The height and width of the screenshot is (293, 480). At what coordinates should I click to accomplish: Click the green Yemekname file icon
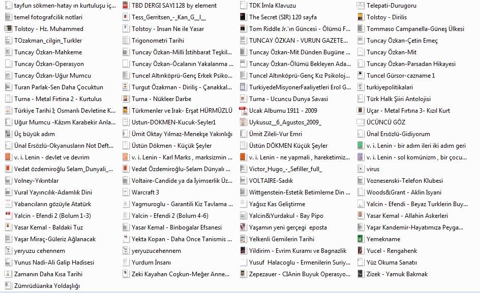coord(361,239)
